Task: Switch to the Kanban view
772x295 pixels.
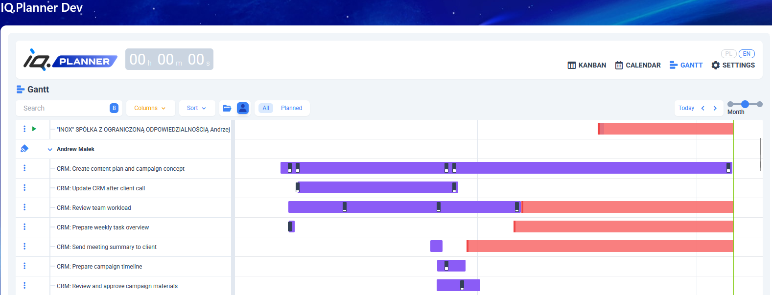Action: pos(586,65)
